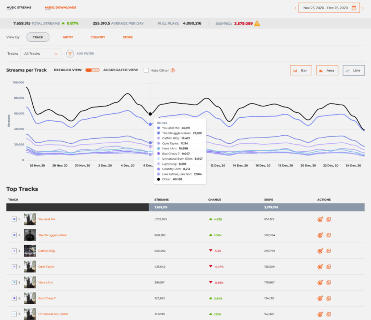Go to previous date range arrow
Image resolution: width=371 pixels, height=320 pixels.
click(x=295, y=8)
